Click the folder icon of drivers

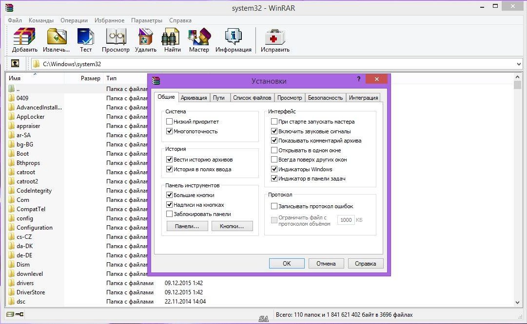point(12,283)
